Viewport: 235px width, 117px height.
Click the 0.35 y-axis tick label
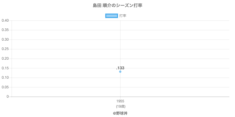(x=5, y=30)
